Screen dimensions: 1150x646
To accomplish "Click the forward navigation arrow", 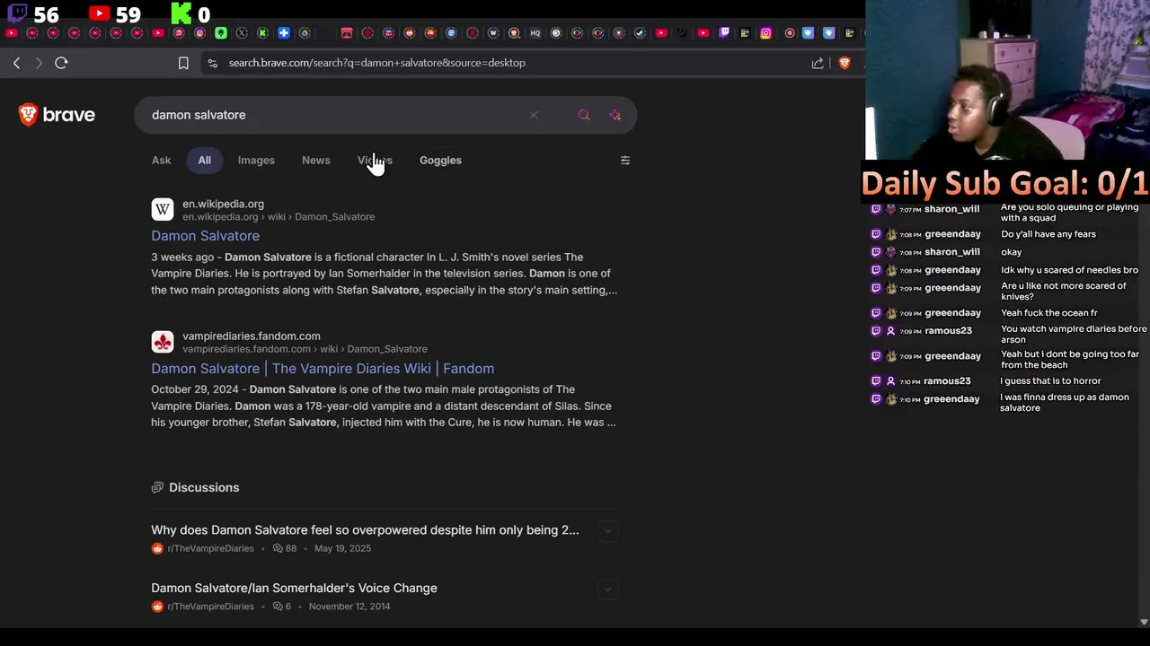I will pos(39,63).
